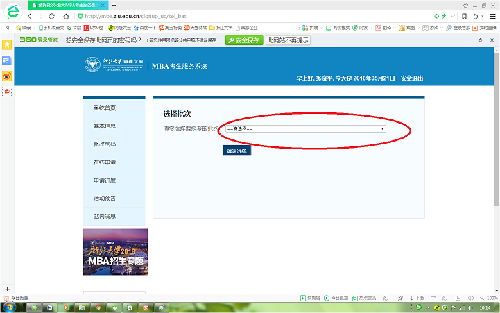Open the 百度一下 bookmark
This screenshot has height=313, width=500.
click(x=145, y=28)
